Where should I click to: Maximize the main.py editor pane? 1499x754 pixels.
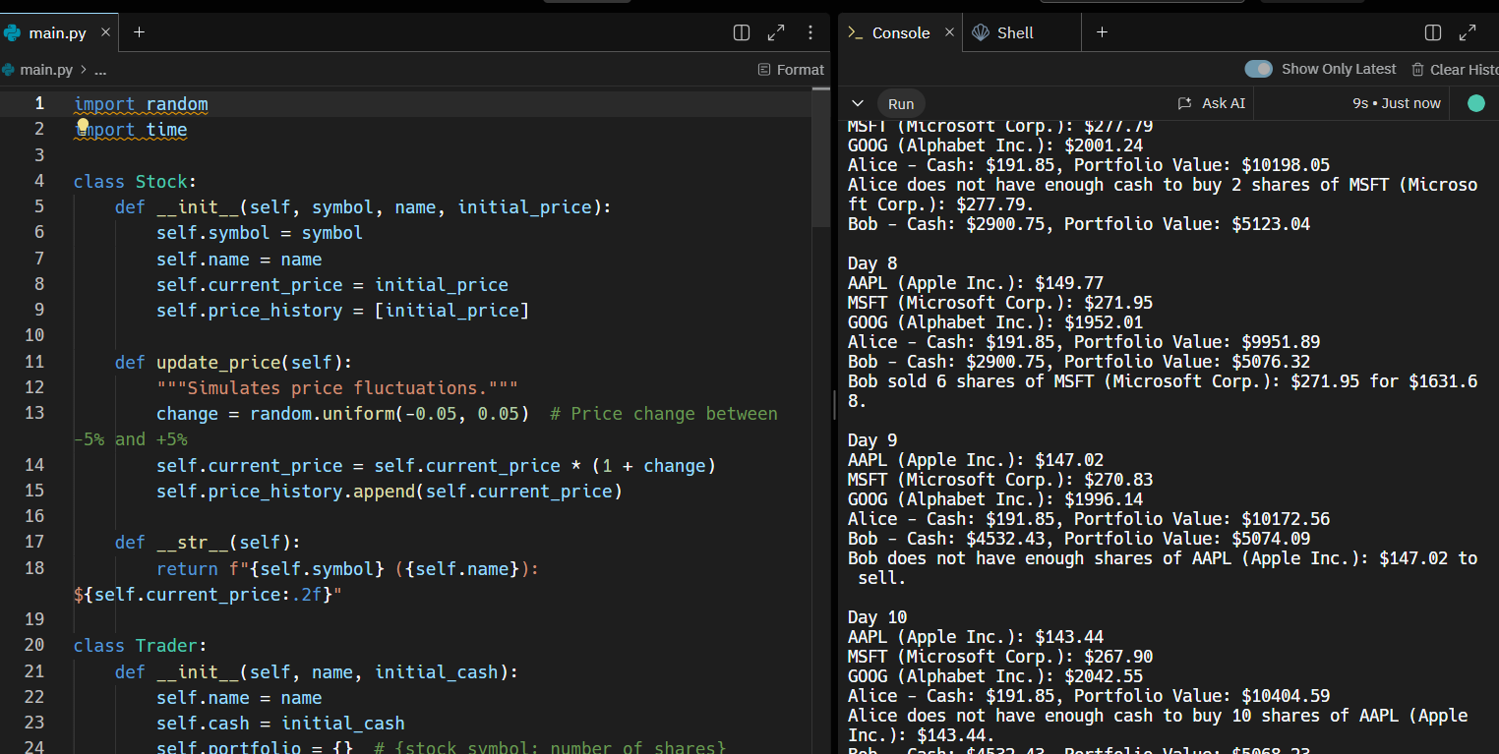pyautogui.click(x=776, y=32)
